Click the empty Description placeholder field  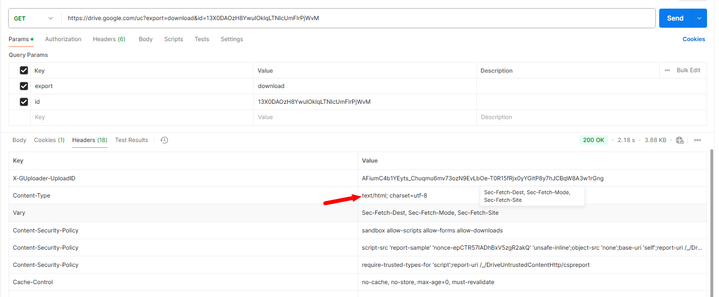click(592, 117)
